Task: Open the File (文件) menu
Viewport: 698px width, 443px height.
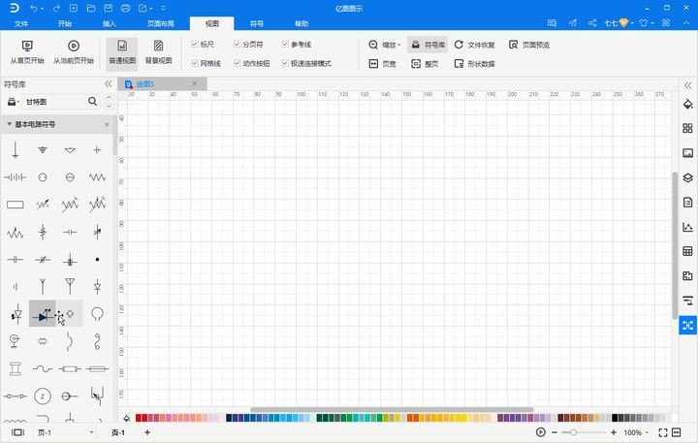Action: [x=21, y=23]
